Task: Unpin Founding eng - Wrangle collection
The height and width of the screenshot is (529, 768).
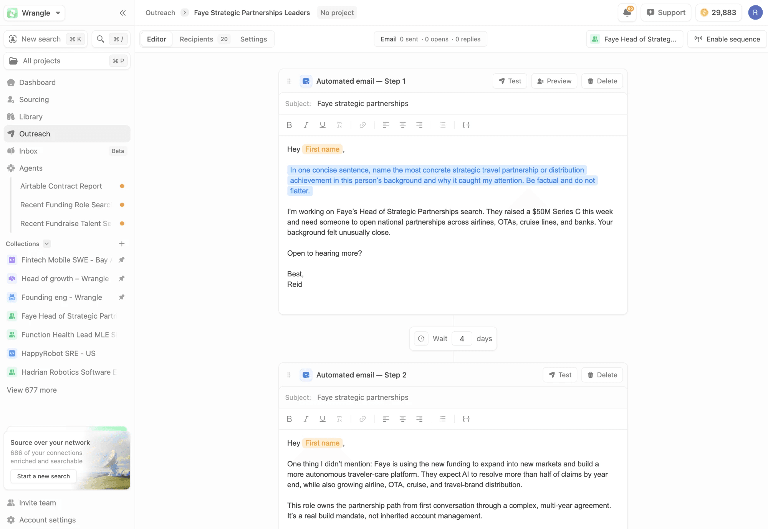Action: 121,297
